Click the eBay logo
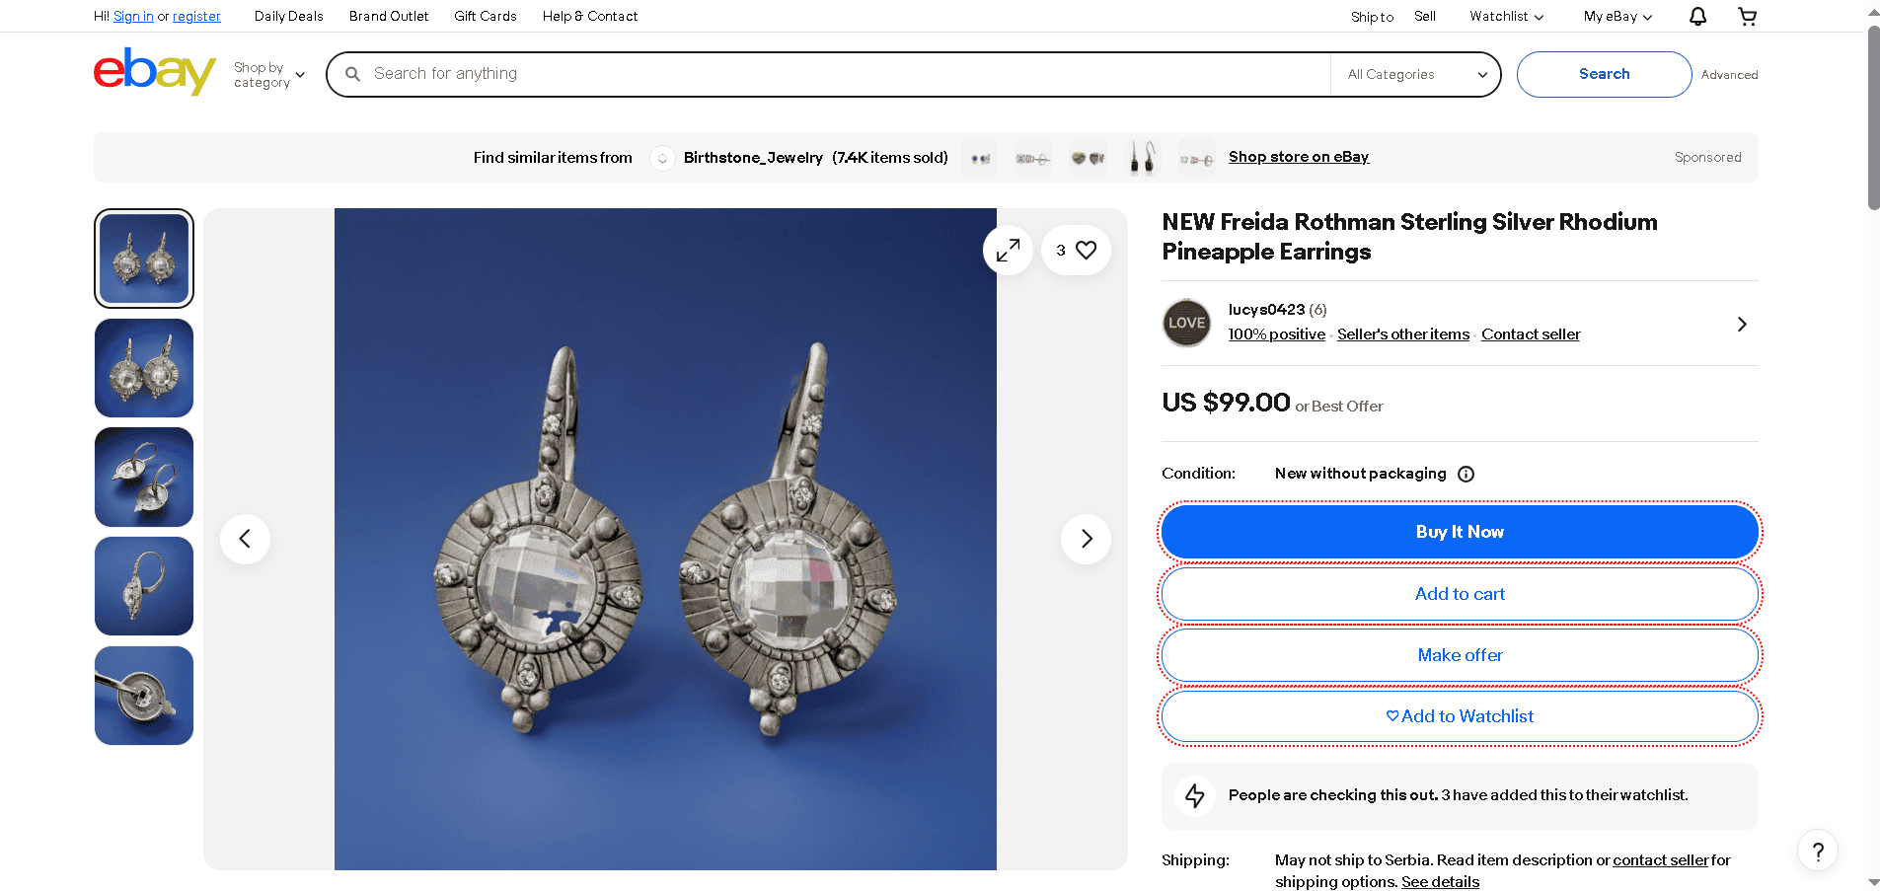 [x=155, y=72]
